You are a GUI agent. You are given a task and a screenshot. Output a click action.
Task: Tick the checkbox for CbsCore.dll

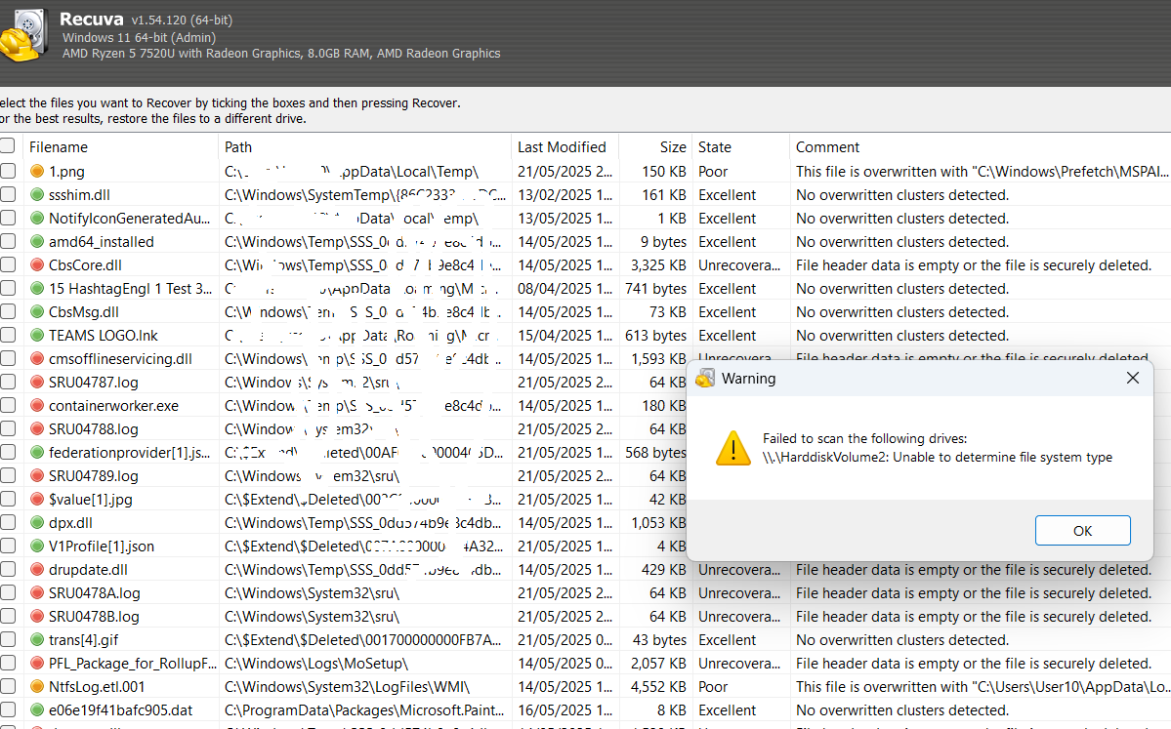coord(8,264)
